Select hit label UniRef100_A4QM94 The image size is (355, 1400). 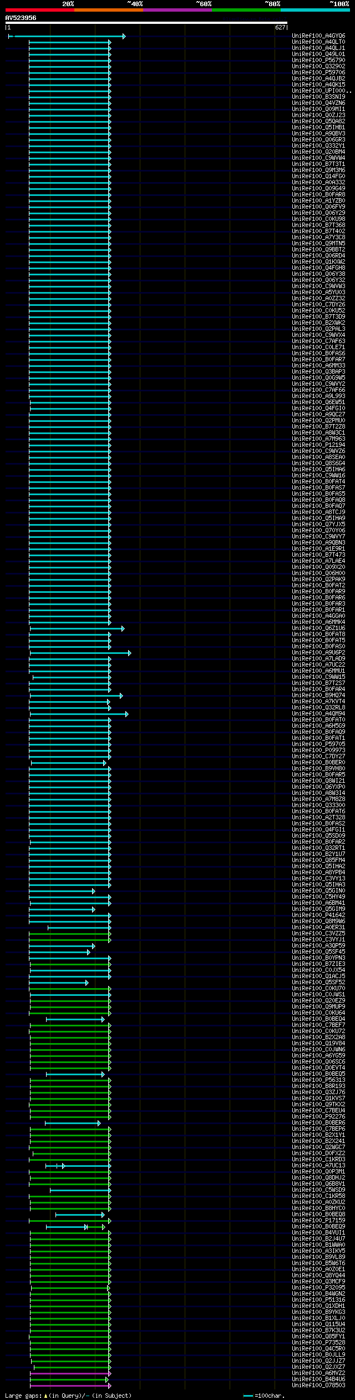click(x=318, y=713)
